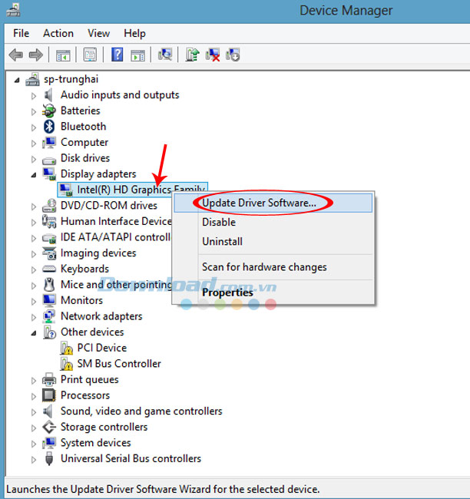Screen dimensions: 470x499
Task: Click the Imaging devices camera icon
Action: coord(49,253)
